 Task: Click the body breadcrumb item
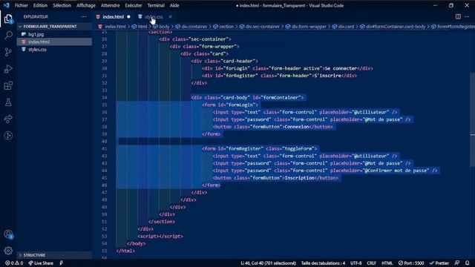164,27
